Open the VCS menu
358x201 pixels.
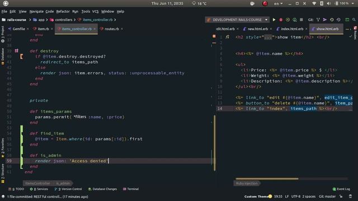point(95,11)
